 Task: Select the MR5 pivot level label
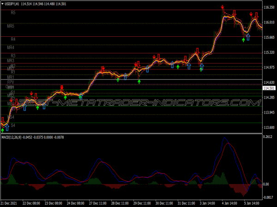point(11,26)
